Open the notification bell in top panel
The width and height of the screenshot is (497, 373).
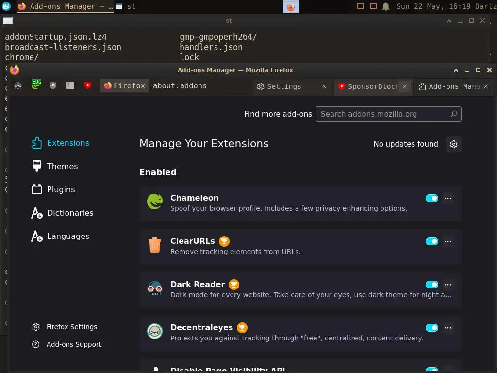pyautogui.click(x=386, y=6)
